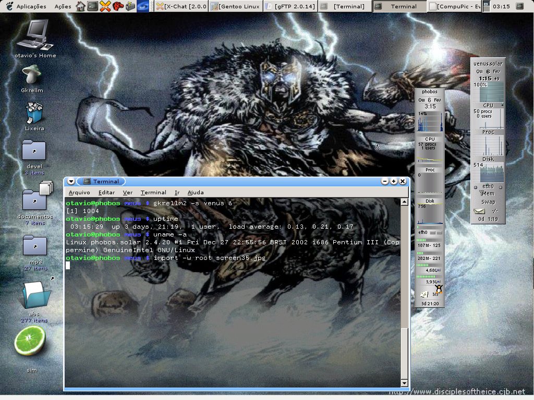Open the Editar menu in Terminal

[x=106, y=193]
